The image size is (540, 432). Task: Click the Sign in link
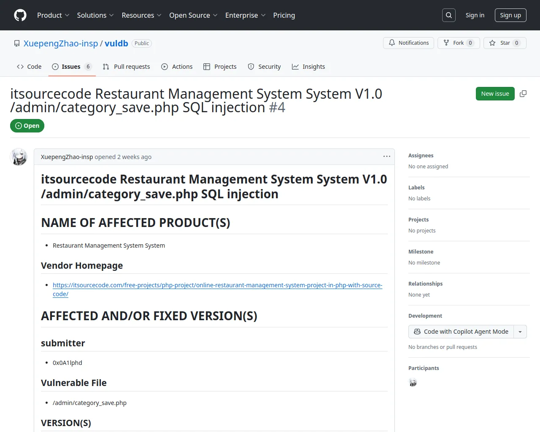coord(475,15)
